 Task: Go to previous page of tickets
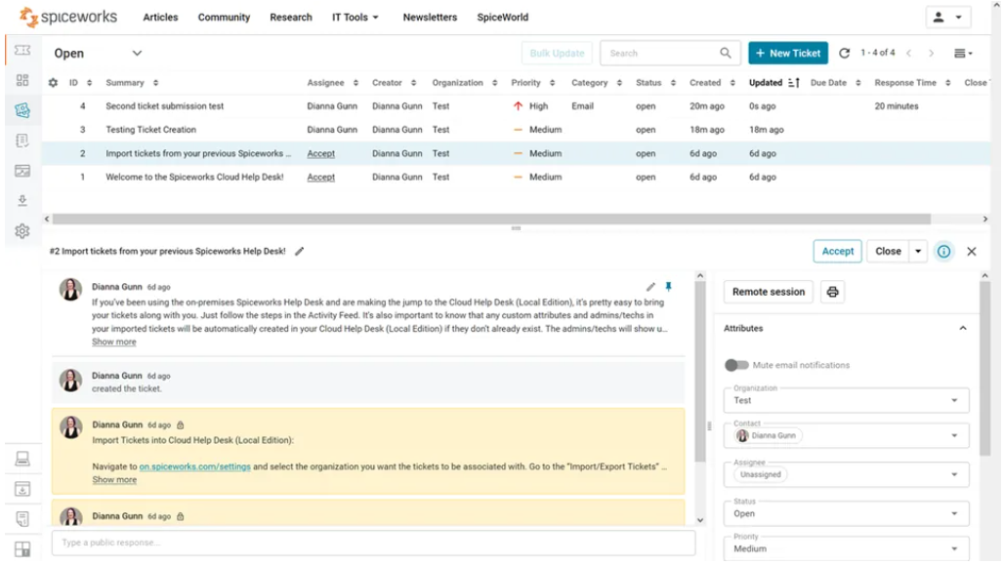coord(909,53)
